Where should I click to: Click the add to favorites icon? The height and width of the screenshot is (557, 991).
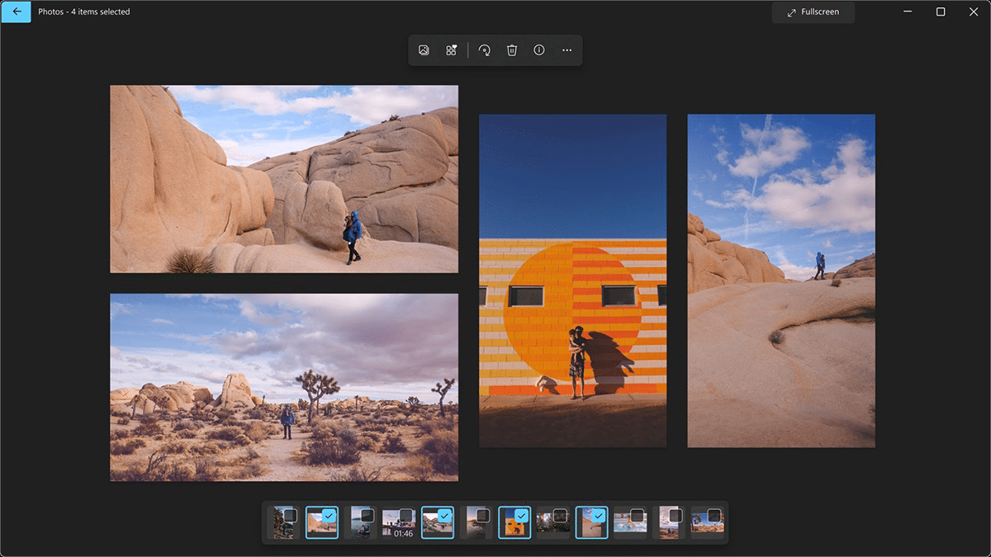(x=451, y=50)
